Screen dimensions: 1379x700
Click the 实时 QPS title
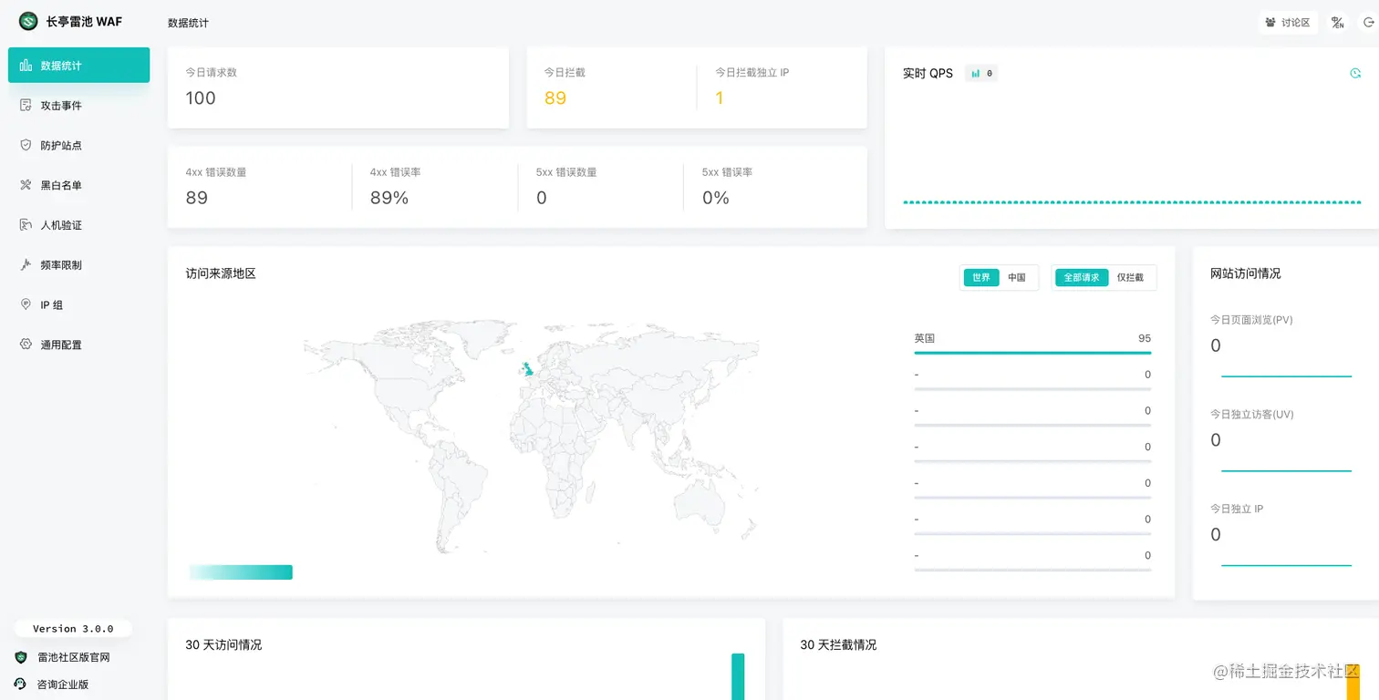point(928,73)
